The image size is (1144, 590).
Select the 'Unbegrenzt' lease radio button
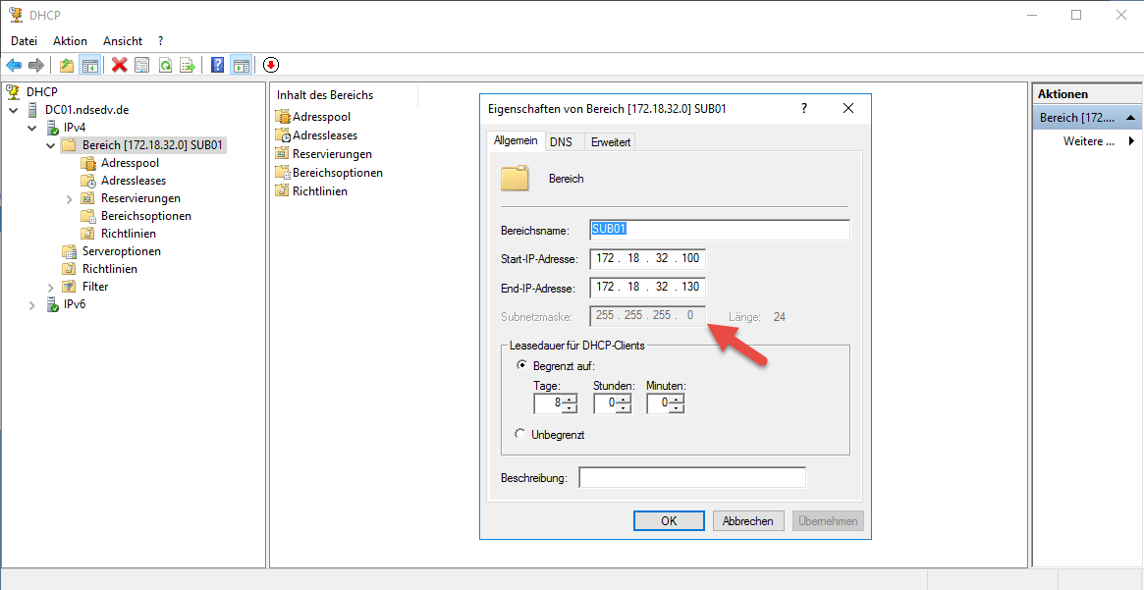pos(521,434)
